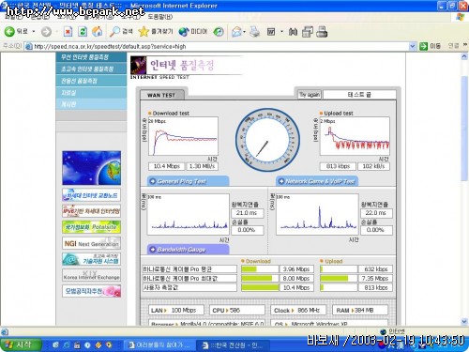Screen dimensions: 469x352
Task: Open the Mail envelope toolbar icon
Action: pyautogui.click(x=236, y=32)
